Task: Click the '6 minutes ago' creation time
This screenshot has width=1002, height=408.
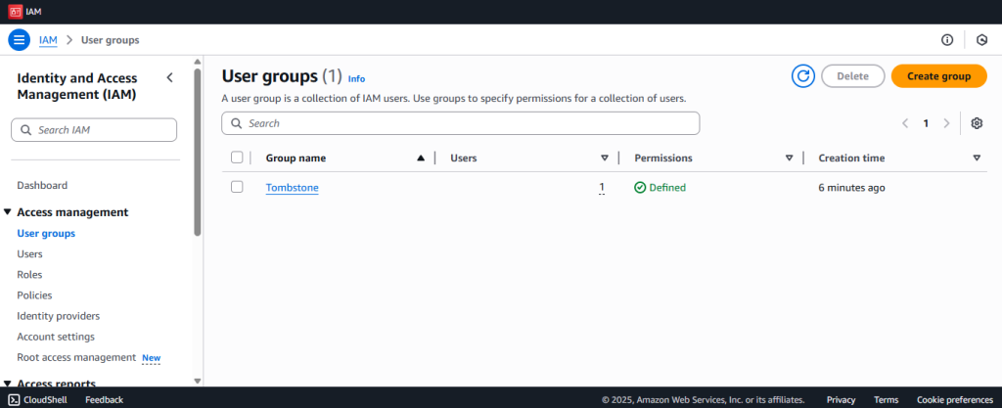Action: [852, 188]
